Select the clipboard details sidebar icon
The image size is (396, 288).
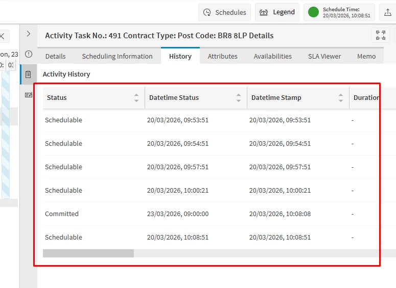[x=29, y=74]
